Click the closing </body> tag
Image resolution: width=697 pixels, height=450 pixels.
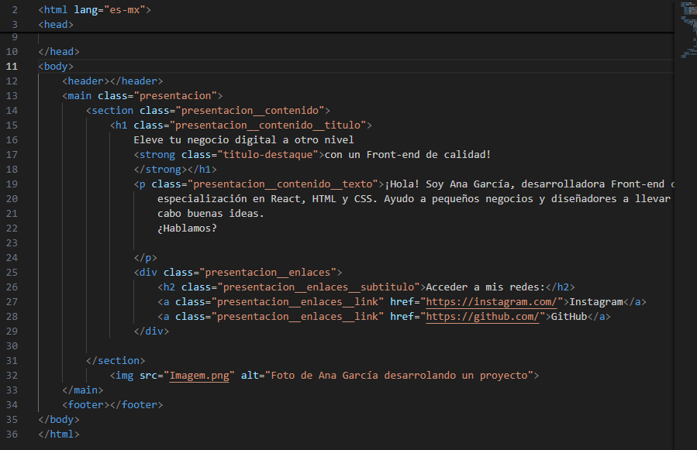coord(59,419)
